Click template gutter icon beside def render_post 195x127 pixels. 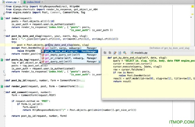(2, 86)
